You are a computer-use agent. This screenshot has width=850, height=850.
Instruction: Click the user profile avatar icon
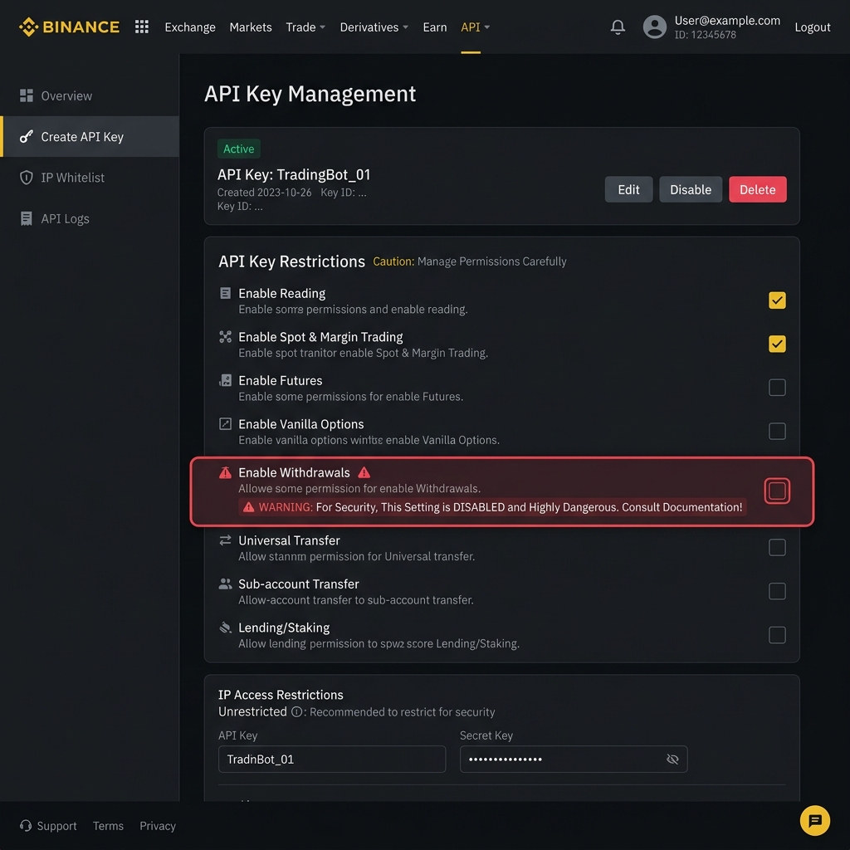pyautogui.click(x=654, y=27)
